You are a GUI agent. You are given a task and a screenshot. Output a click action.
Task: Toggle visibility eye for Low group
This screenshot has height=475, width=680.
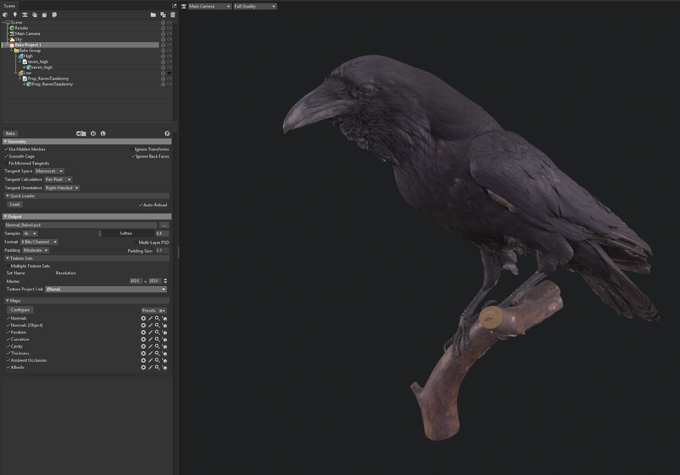click(x=169, y=73)
